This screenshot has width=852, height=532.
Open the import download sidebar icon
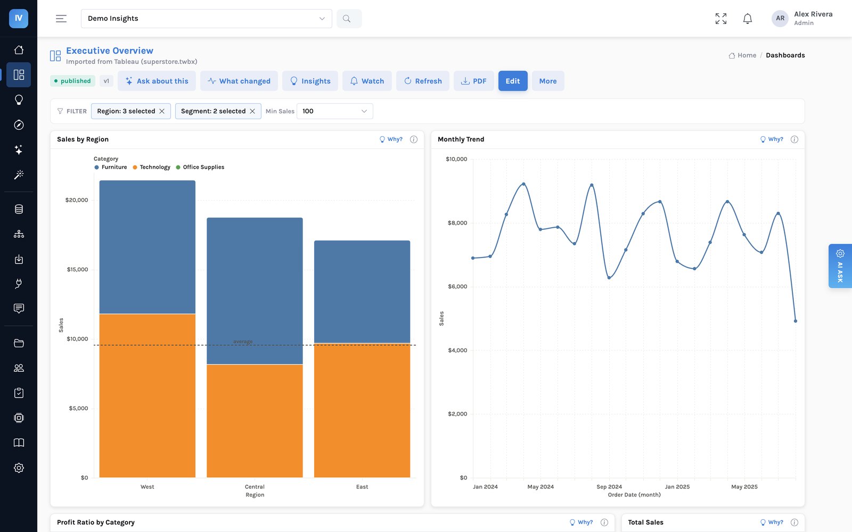tap(19, 259)
